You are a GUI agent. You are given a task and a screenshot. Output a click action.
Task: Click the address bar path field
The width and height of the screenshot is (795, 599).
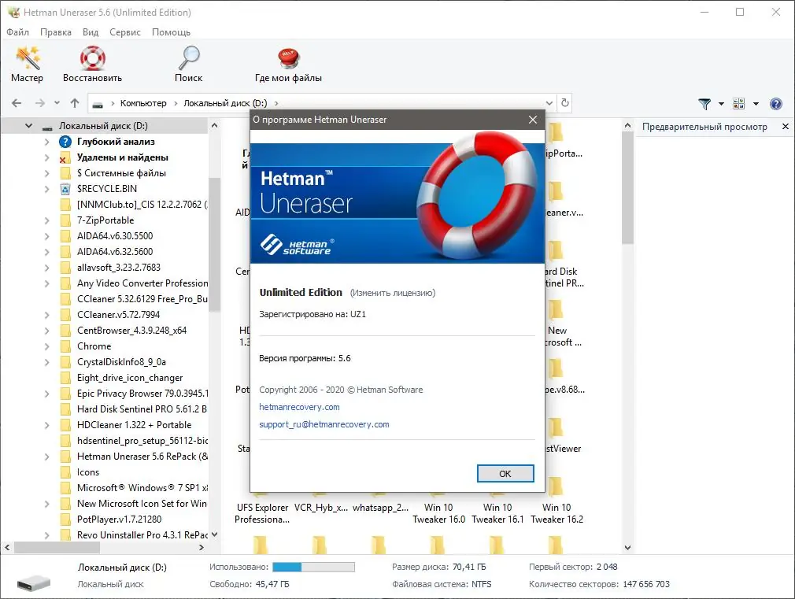pyautogui.click(x=320, y=103)
